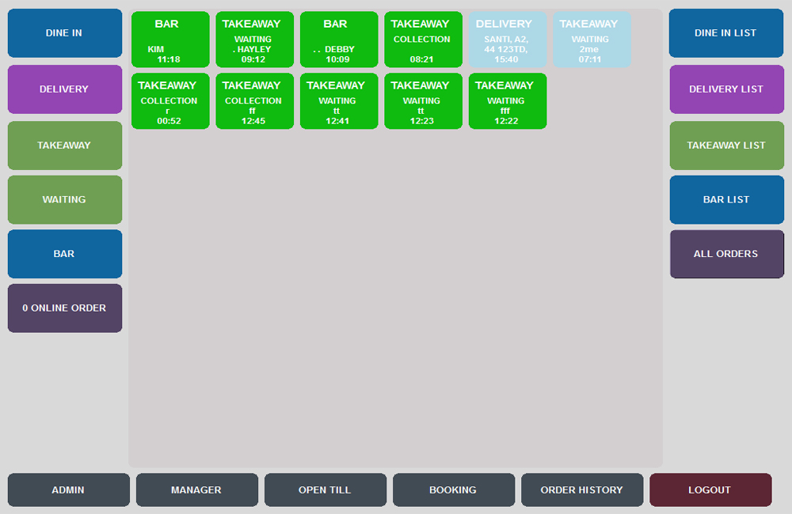Viewport: 792px width, 514px height.
Task: Open the BAR LIST view
Action: pyautogui.click(x=726, y=200)
